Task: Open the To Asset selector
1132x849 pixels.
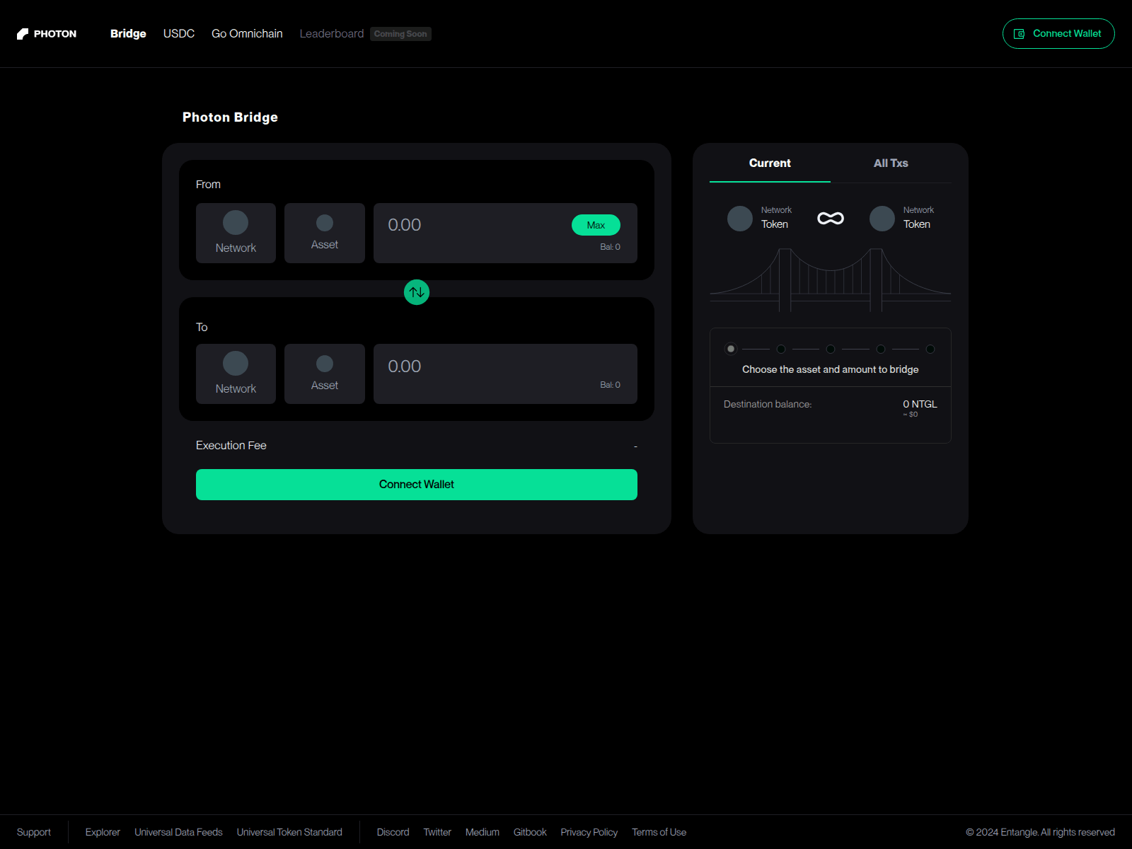Action: [325, 374]
